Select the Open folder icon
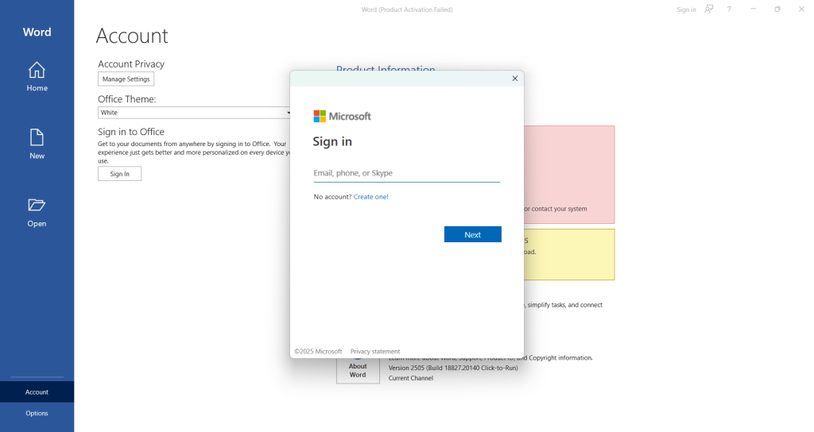The height and width of the screenshot is (432, 814). point(37,205)
